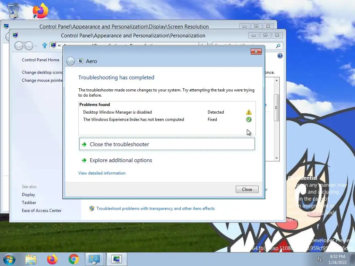
Task: Click the Aero troubleshooter title icon
Action: click(80, 61)
